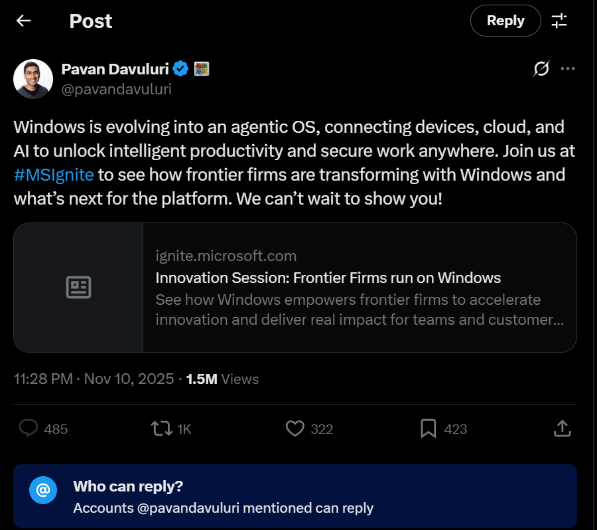
Task: Open the reply settings sliders icon
Action: [x=560, y=21]
